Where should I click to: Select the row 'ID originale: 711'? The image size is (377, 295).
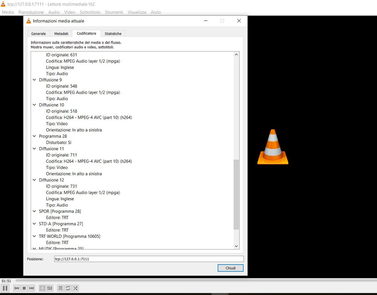61,155
